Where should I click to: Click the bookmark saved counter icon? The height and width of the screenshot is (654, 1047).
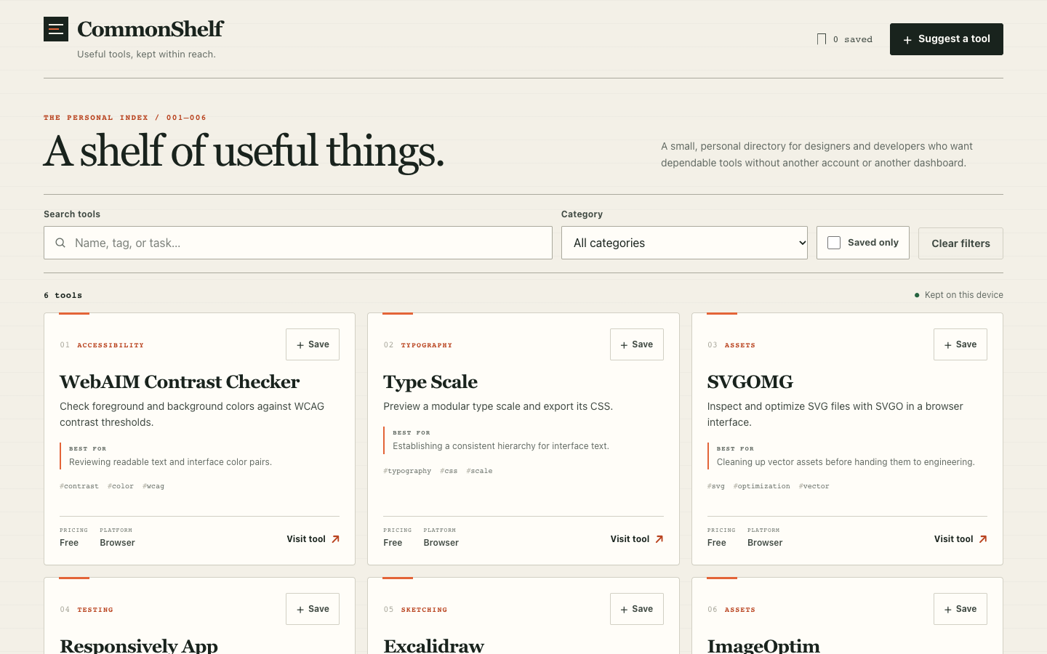[822, 39]
